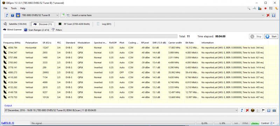Click the brown globe icon in Output toolbar
280x126 pixels.
coord(252,110)
